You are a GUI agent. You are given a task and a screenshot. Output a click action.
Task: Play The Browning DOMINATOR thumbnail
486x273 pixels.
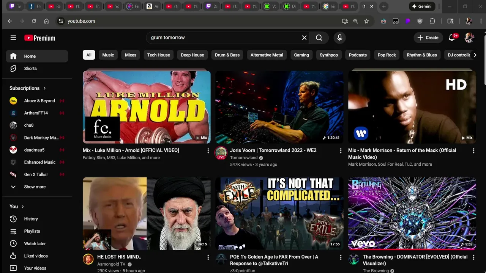[412, 213]
